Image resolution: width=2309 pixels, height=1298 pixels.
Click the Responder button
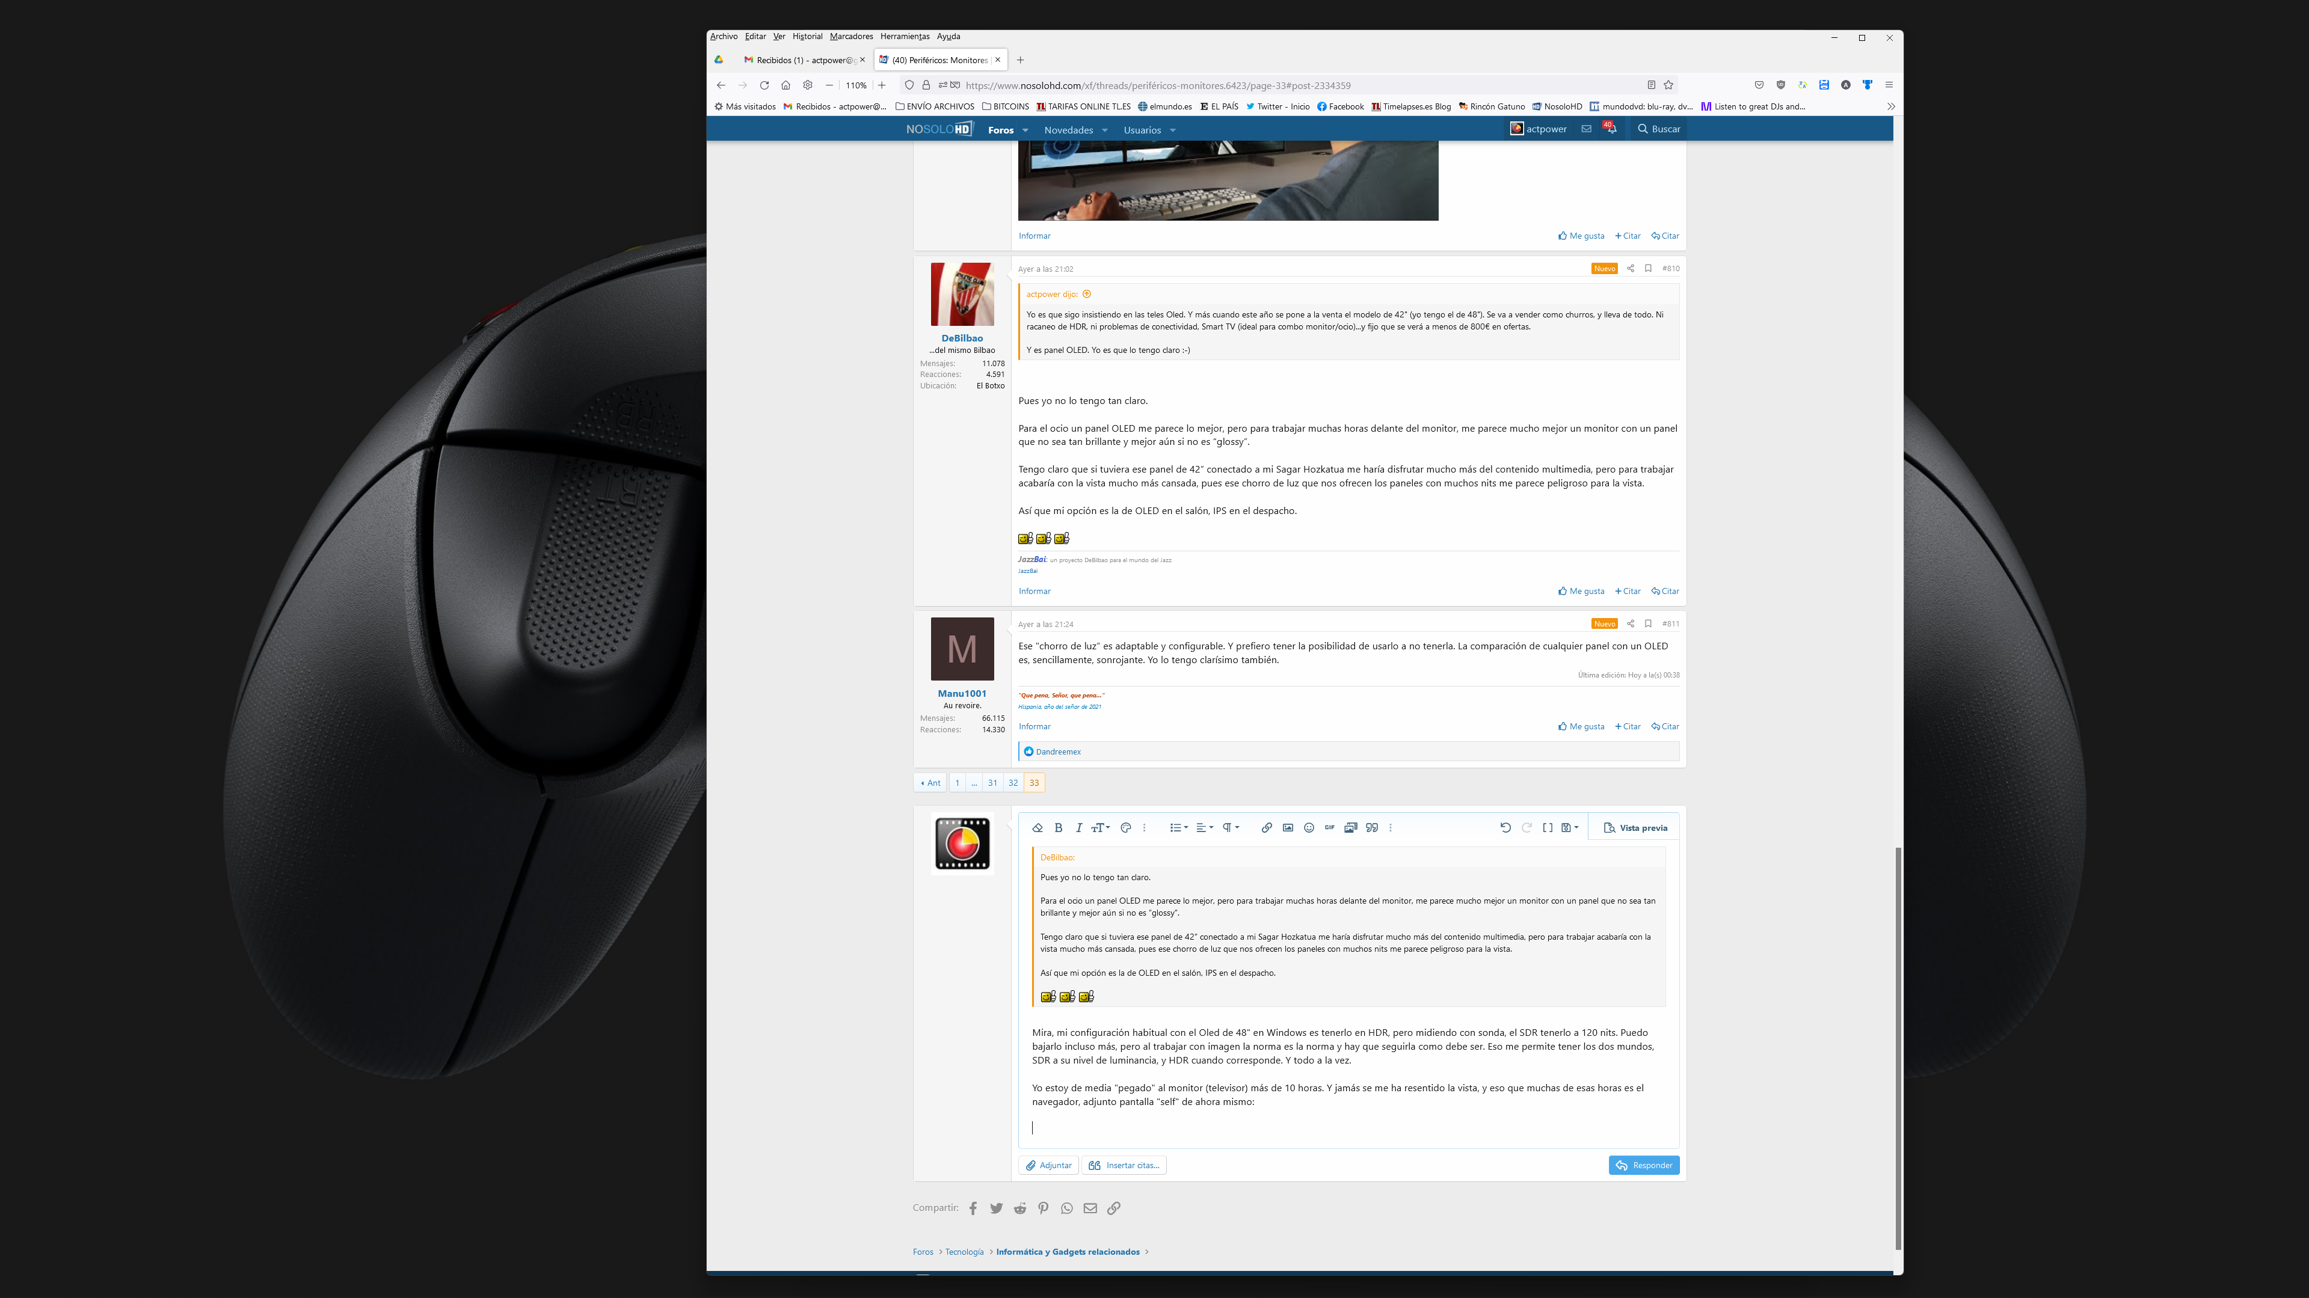1644,1165
